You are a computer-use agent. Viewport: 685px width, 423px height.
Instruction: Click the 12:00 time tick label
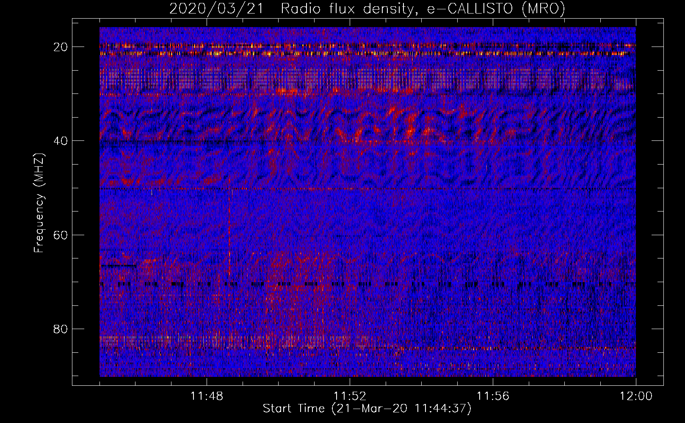(636, 396)
